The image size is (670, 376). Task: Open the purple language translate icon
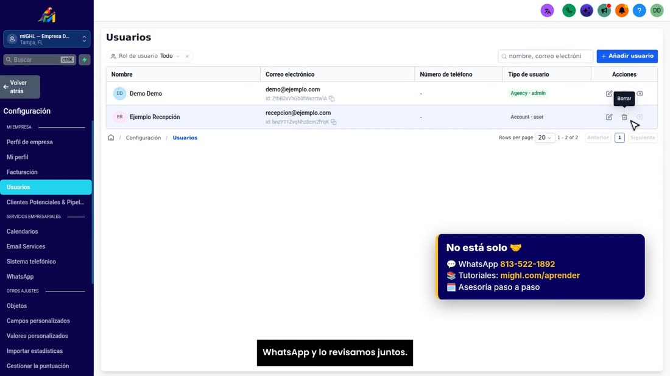548,11
